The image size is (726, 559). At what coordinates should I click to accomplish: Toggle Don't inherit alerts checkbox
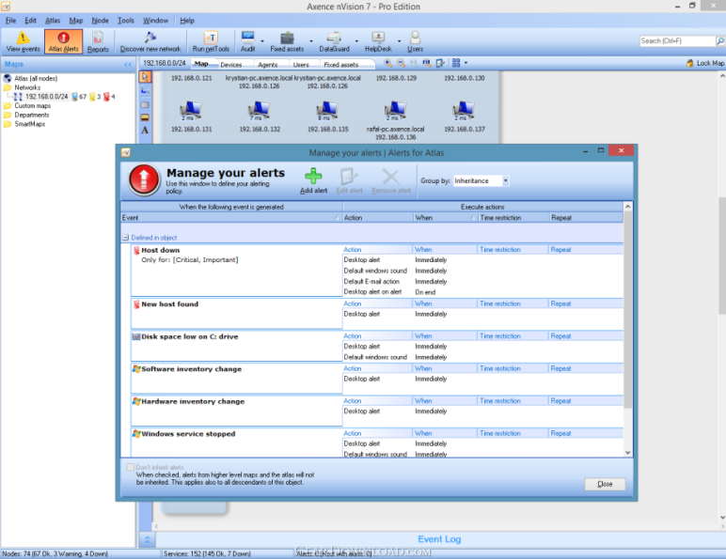pyautogui.click(x=131, y=467)
